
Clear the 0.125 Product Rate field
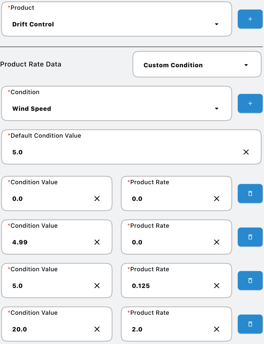(216, 286)
